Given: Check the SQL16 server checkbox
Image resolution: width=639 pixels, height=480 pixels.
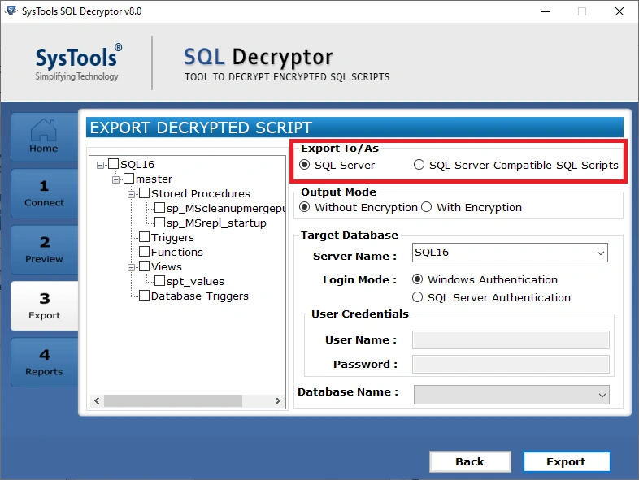Looking at the screenshot, I should pos(114,165).
